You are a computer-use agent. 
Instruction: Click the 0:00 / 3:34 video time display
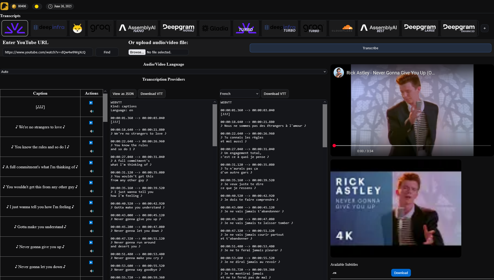click(x=365, y=151)
